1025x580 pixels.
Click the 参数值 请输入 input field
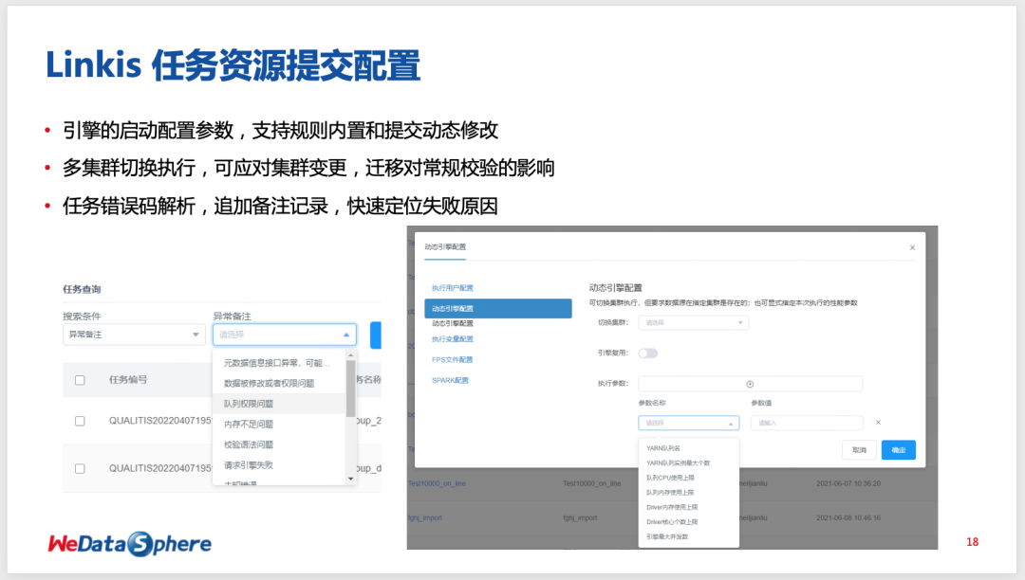click(x=807, y=423)
